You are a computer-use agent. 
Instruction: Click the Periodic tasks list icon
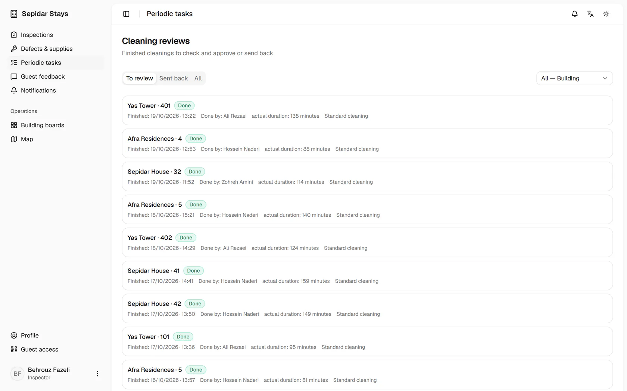coord(14,63)
